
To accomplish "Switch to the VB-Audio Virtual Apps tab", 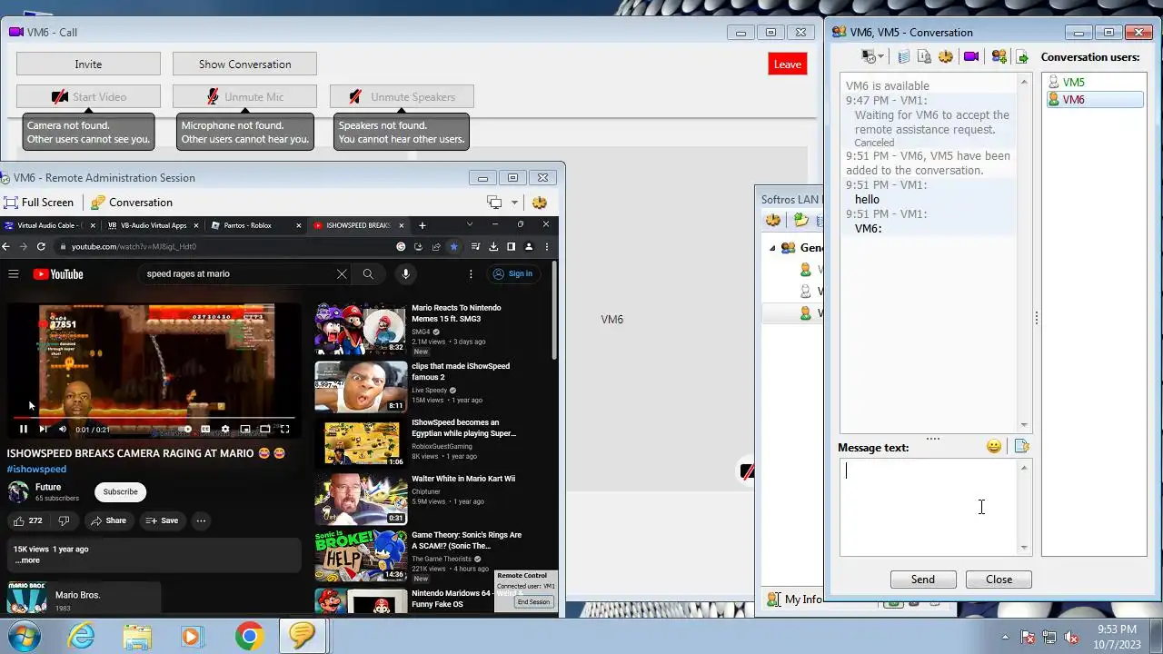I will click(x=152, y=225).
